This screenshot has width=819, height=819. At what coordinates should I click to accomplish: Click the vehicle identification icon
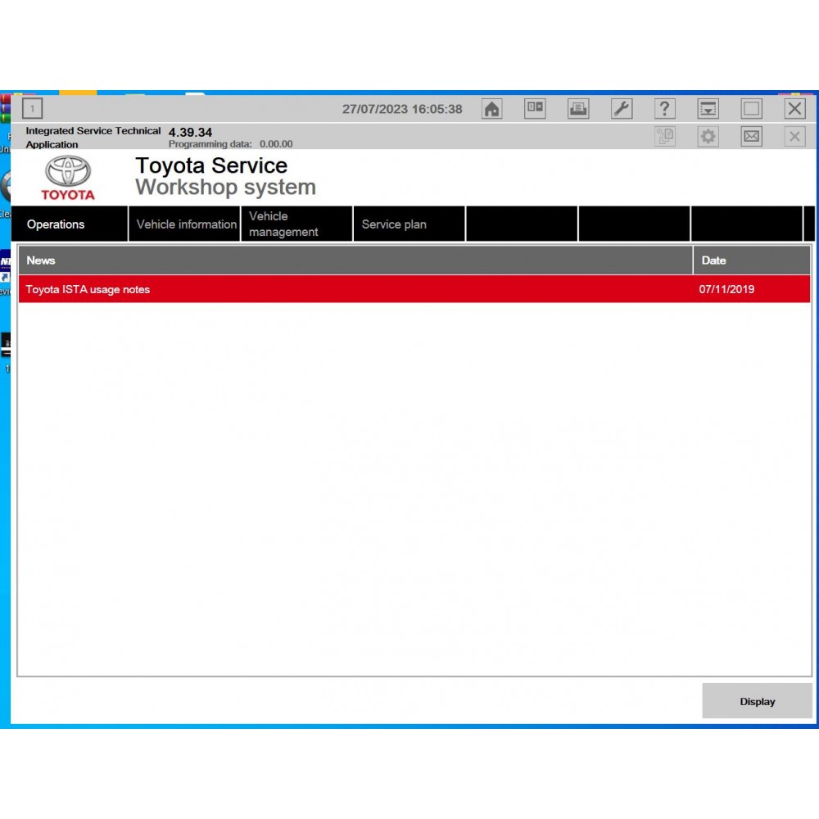pyautogui.click(x=535, y=109)
